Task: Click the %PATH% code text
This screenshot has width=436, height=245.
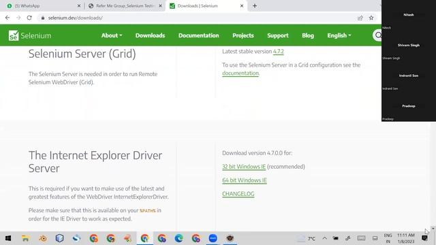Action: pyautogui.click(x=147, y=210)
